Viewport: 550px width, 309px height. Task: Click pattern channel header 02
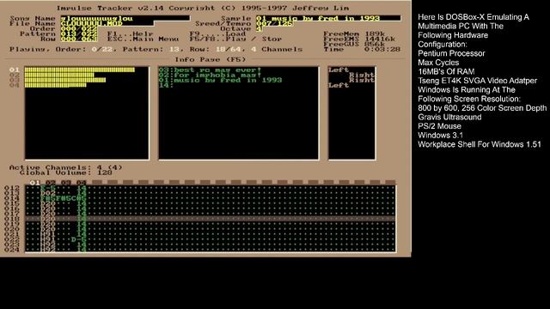(51, 183)
